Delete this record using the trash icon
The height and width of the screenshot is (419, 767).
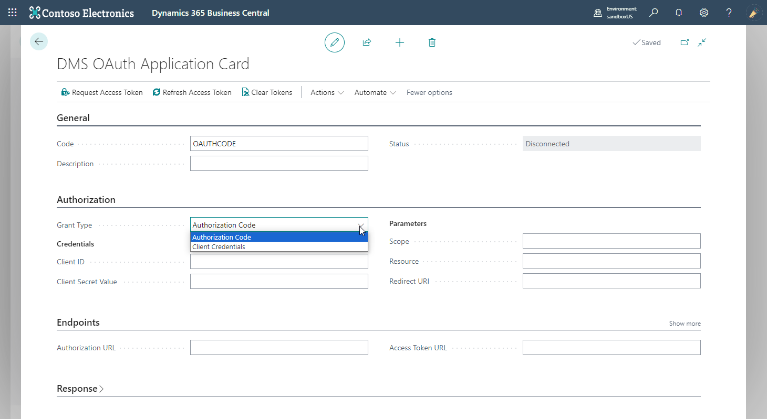[432, 42]
